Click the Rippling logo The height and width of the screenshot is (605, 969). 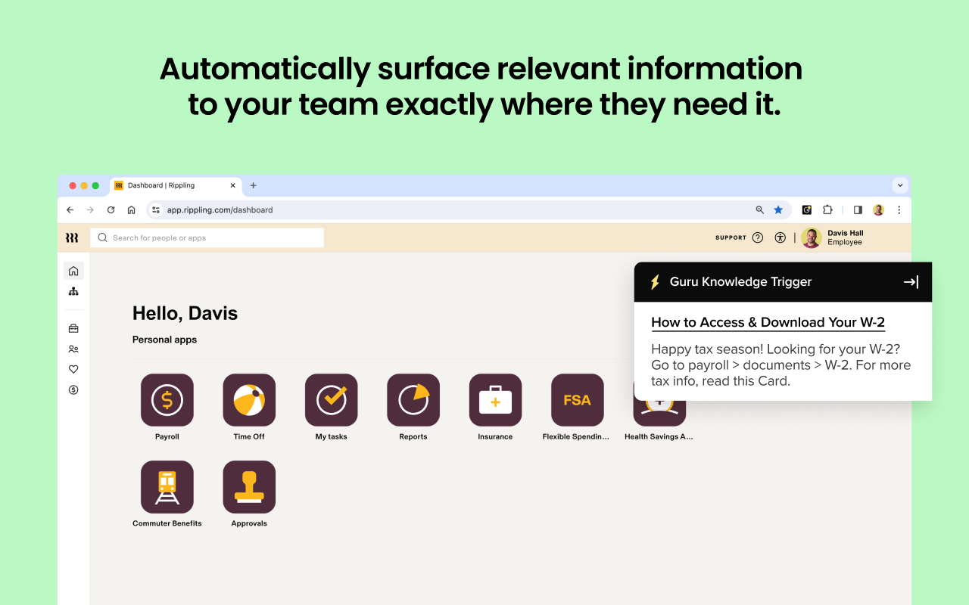72,237
